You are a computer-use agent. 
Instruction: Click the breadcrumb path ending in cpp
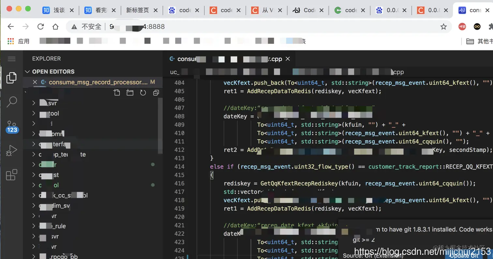click(287, 72)
